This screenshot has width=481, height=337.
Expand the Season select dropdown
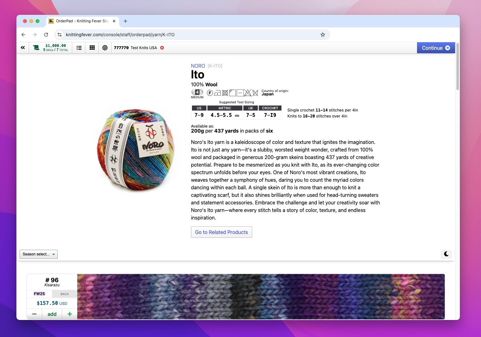point(38,254)
